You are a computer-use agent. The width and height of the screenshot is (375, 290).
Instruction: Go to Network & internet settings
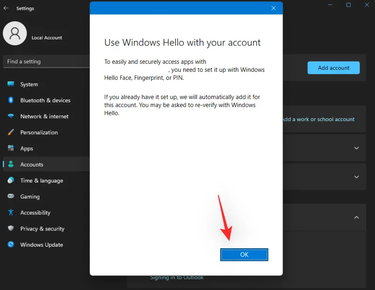point(46,116)
